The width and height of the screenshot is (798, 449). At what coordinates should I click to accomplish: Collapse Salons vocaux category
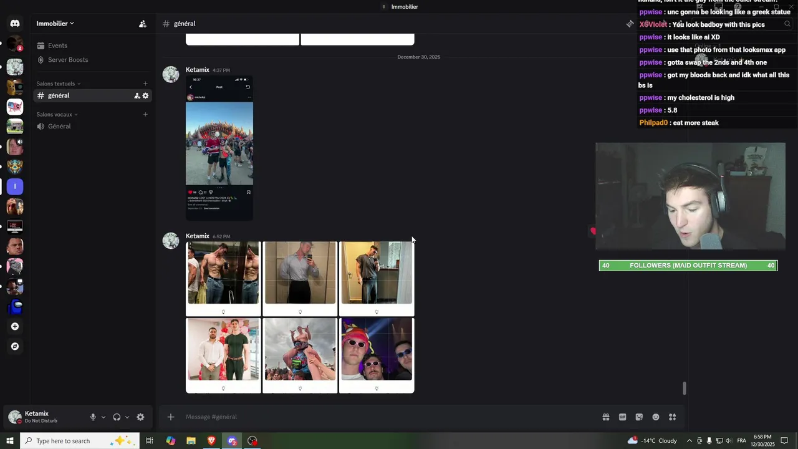click(56, 115)
